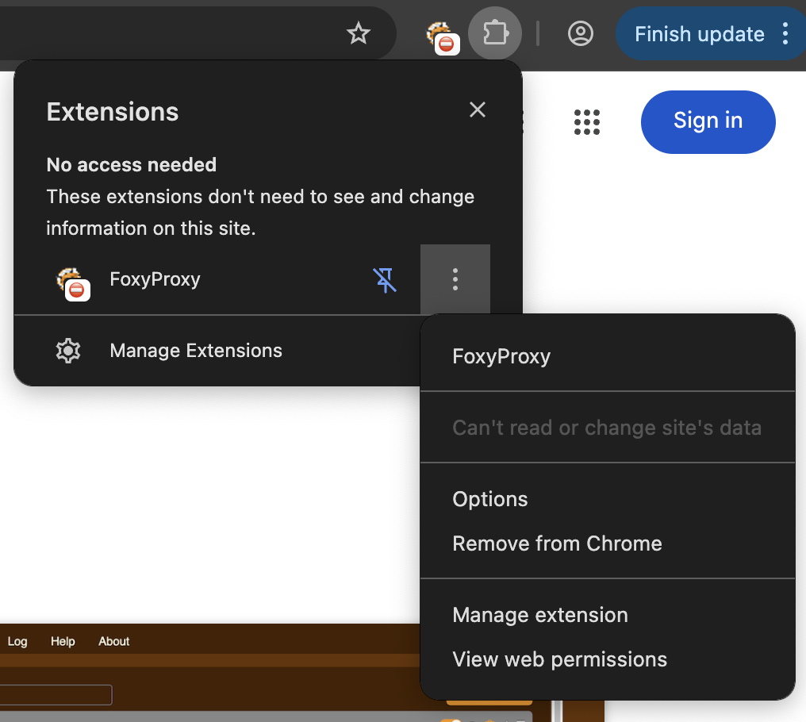The width and height of the screenshot is (806, 722).
Task: Toggle the FoxyProxy toolbar pin
Action: tap(385, 279)
